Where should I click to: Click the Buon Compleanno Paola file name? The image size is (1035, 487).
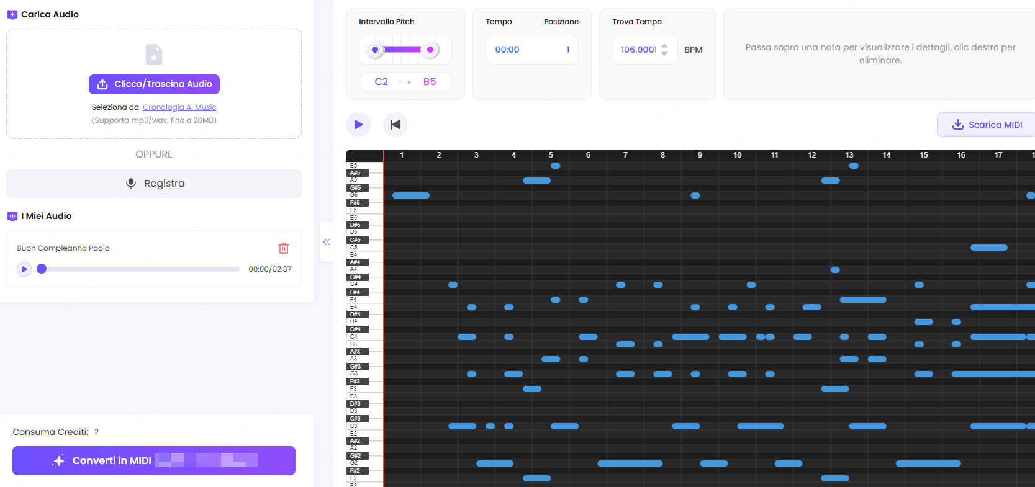pyautogui.click(x=63, y=248)
